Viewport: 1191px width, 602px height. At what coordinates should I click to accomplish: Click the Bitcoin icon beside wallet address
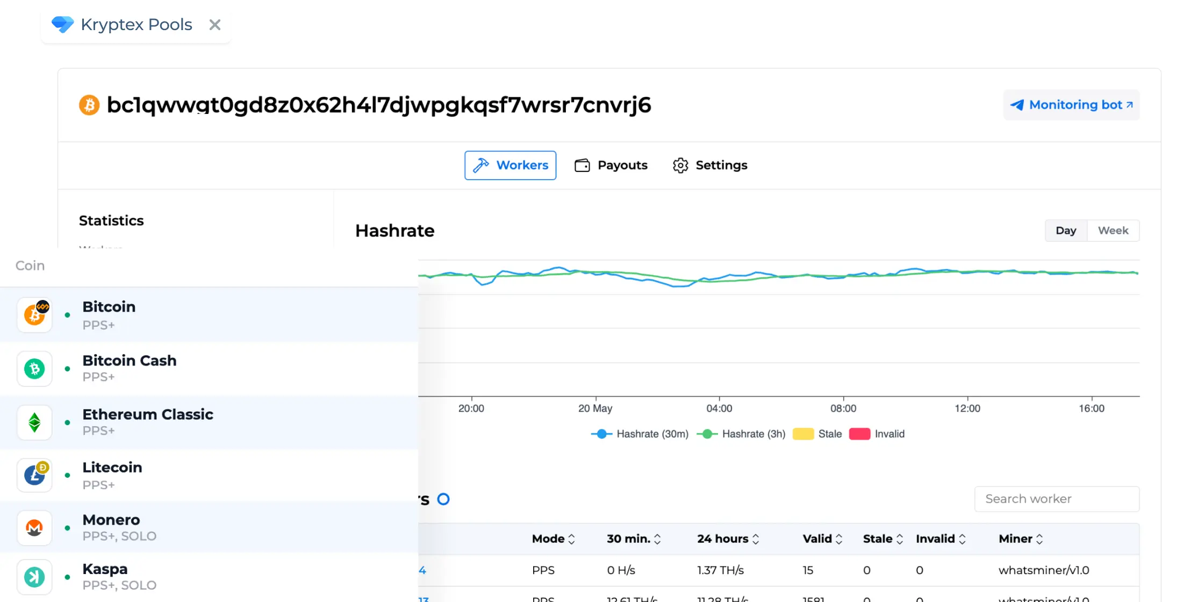tap(90, 105)
